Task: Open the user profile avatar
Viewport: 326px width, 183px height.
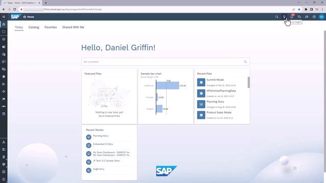Action: click(x=321, y=17)
